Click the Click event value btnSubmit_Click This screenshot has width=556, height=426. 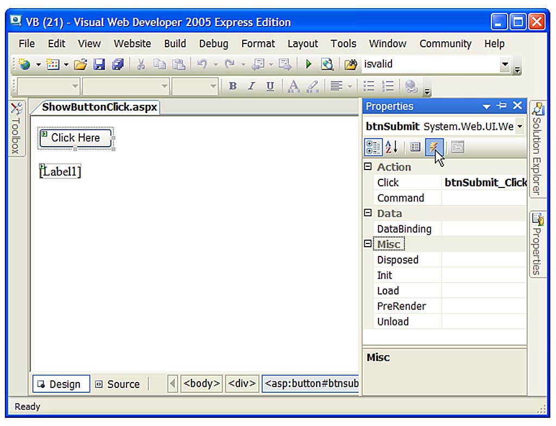[485, 183]
